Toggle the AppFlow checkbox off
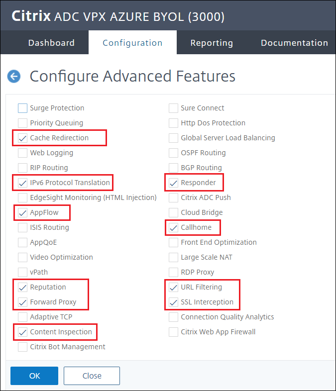 [22, 212]
